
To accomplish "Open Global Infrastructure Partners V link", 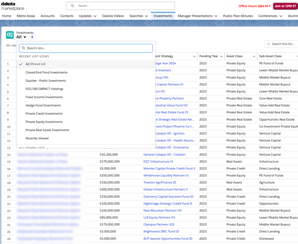I will click(165, 190).
